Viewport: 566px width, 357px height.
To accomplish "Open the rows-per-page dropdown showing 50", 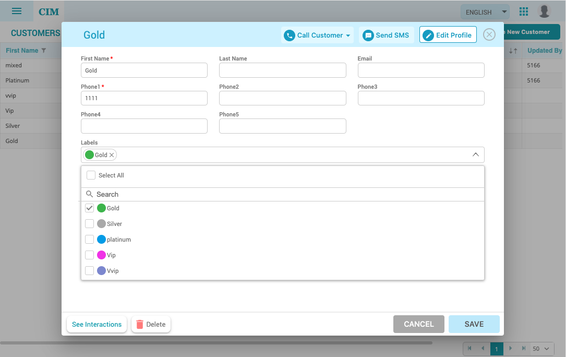I will click(x=541, y=349).
